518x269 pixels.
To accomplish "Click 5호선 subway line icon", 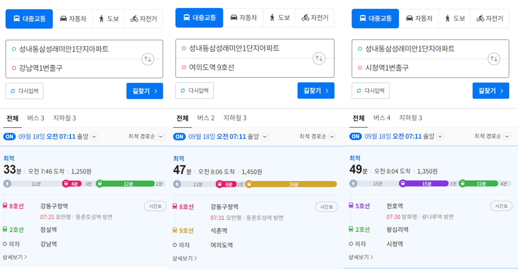I will pyautogui.click(x=351, y=206).
